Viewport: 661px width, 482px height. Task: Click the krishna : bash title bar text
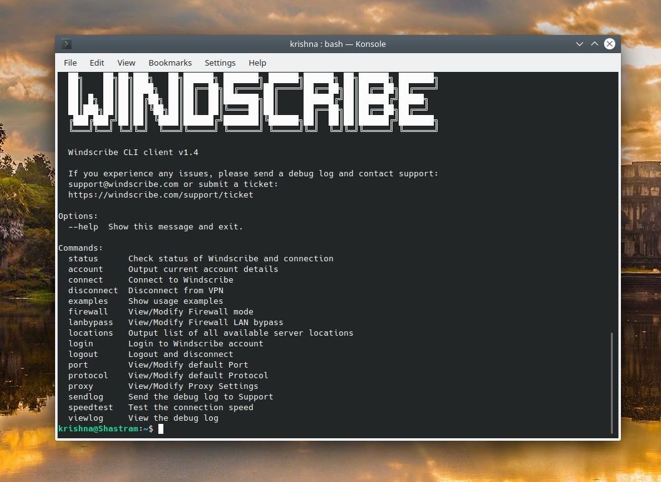click(337, 44)
